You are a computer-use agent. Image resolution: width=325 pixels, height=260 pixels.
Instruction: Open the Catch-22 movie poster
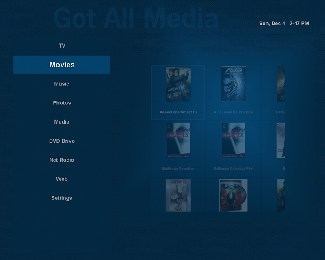(178, 195)
